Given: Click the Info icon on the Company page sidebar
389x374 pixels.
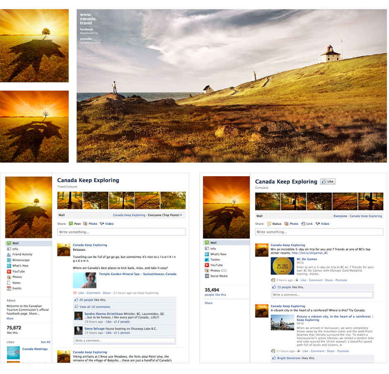Looking at the screenshot, I should [207, 249].
